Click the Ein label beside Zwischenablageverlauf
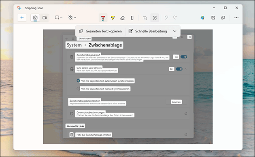Image resolution: width=255 pixels, height=157 pixels. pos(176,57)
